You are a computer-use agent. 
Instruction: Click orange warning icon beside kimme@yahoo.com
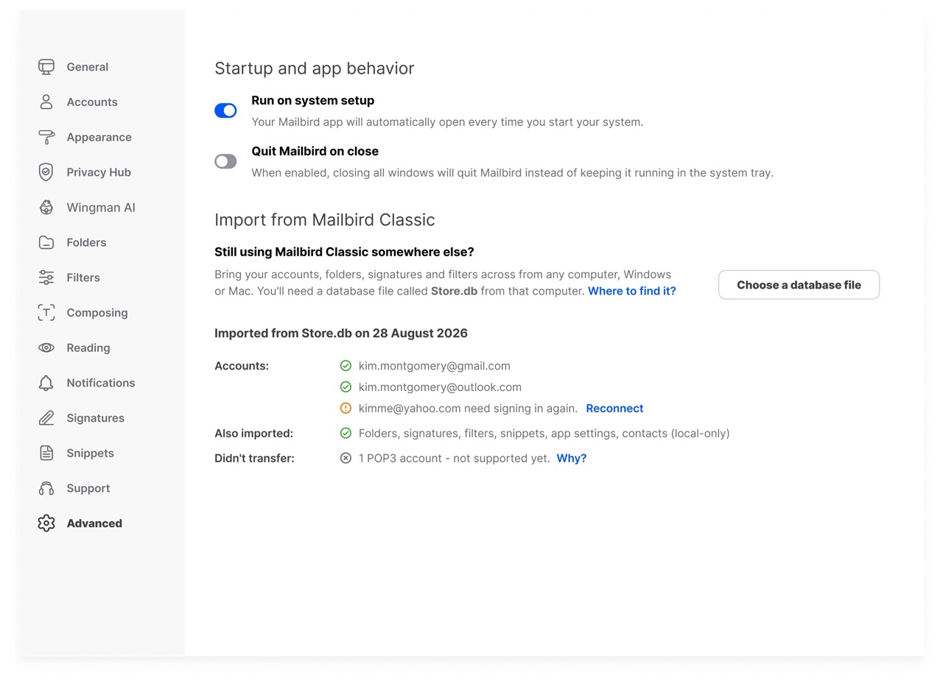coord(346,409)
